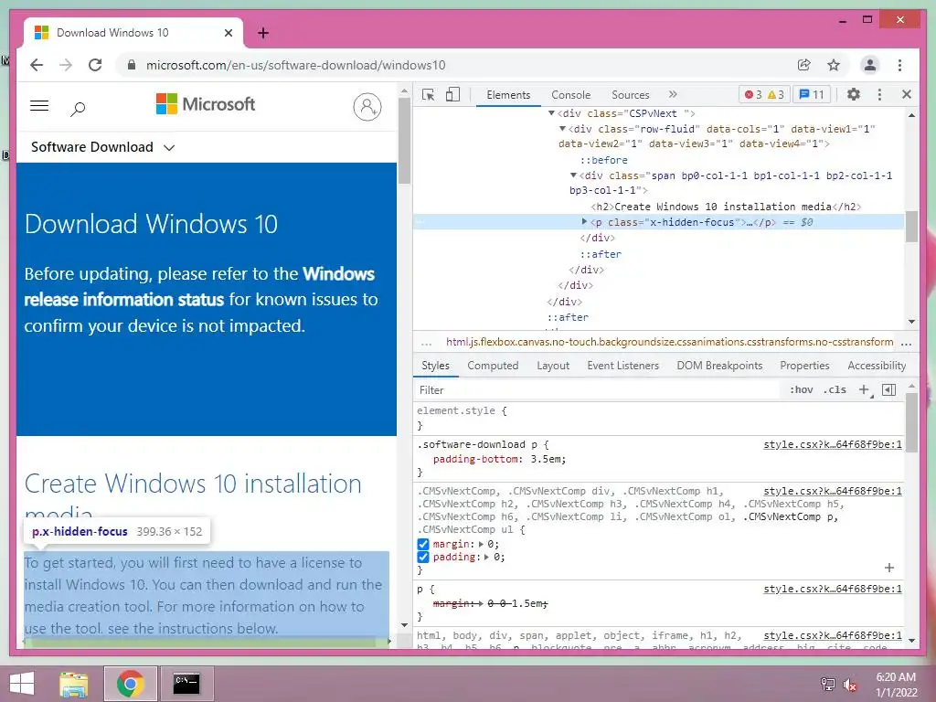This screenshot has height=702, width=936.
Task: Bookmark this page with the star
Action: (x=834, y=65)
